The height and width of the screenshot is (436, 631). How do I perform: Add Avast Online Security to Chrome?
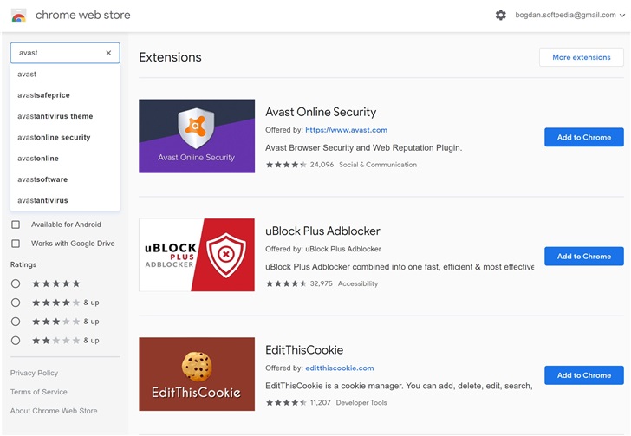tap(583, 137)
